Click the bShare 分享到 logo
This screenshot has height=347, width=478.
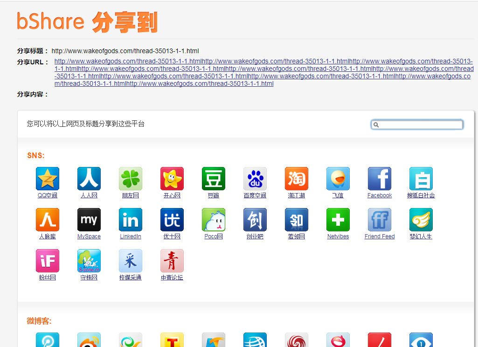tap(87, 22)
